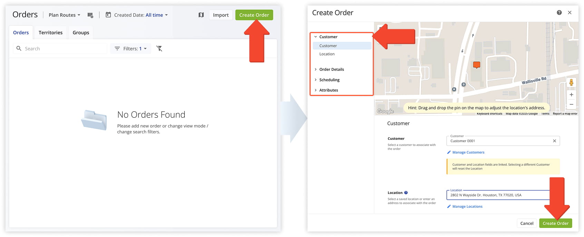584x237 pixels.
Task: Open the Filters: 1 dropdown
Action: point(130,49)
